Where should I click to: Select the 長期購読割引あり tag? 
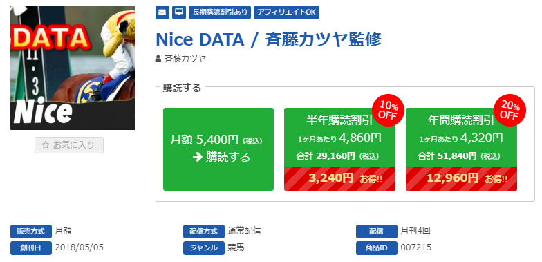click(220, 12)
